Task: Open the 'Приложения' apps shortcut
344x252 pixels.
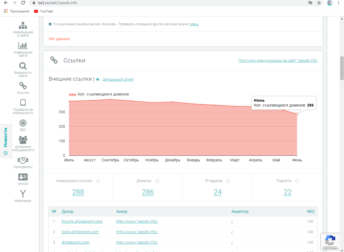Action: [17, 11]
